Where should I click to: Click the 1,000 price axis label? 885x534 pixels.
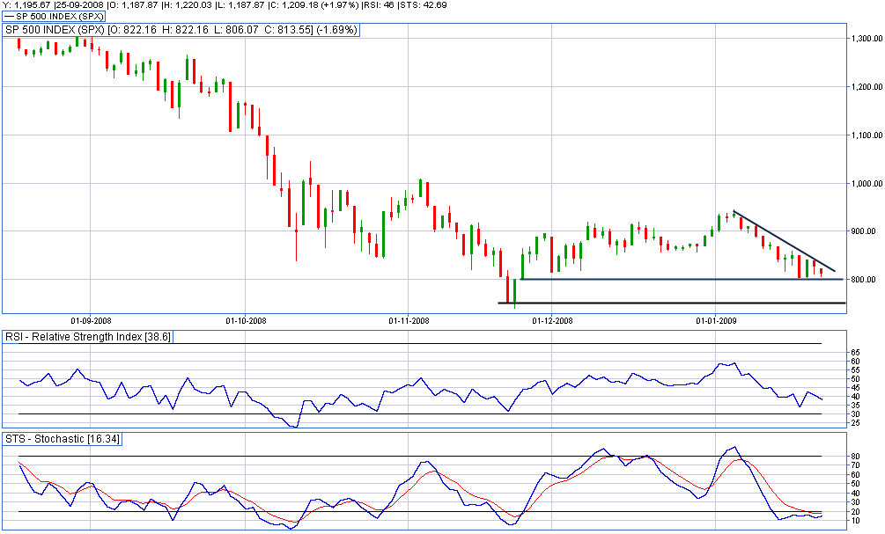pos(866,184)
